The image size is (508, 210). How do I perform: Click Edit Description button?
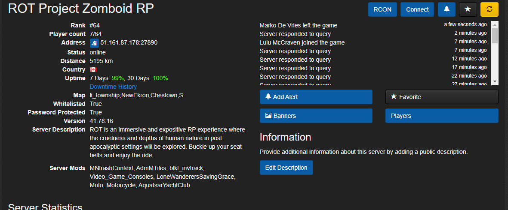pyautogui.click(x=286, y=168)
